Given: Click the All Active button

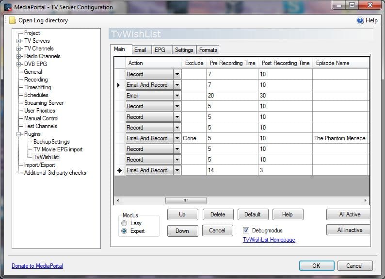Looking at the screenshot, I should point(349,214).
